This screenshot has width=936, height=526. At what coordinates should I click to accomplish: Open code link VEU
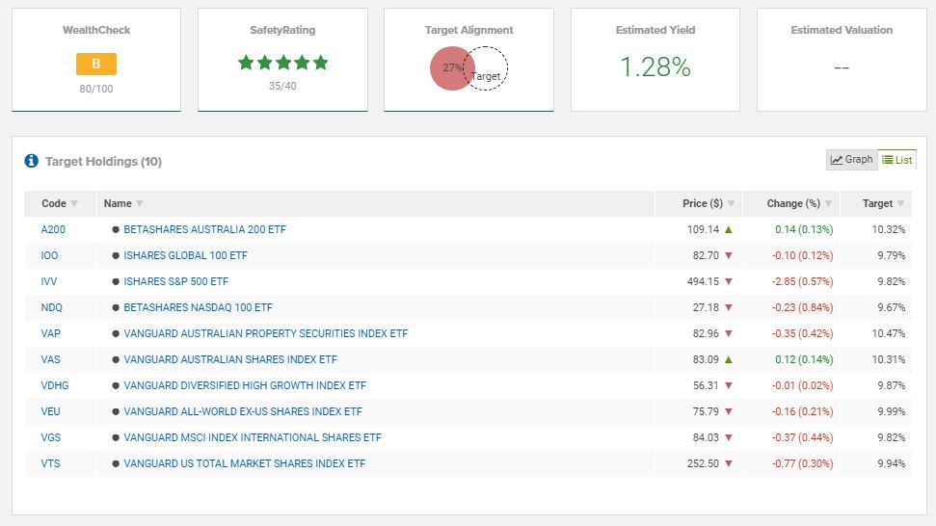(x=50, y=411)
